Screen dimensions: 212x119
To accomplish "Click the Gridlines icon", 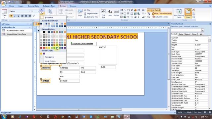I will point(61,11).
